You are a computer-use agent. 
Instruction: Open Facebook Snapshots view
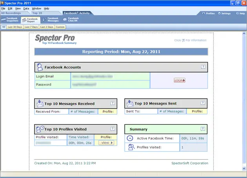pos(10,20)
